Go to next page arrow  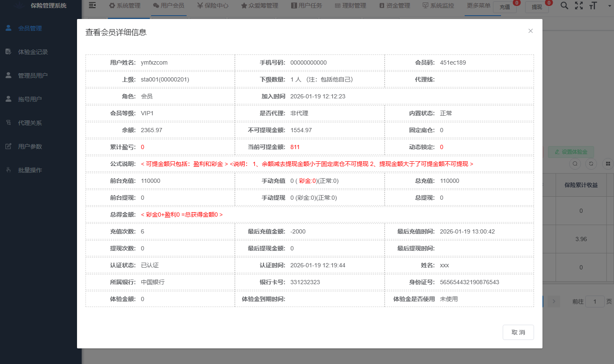click(553, 302)
